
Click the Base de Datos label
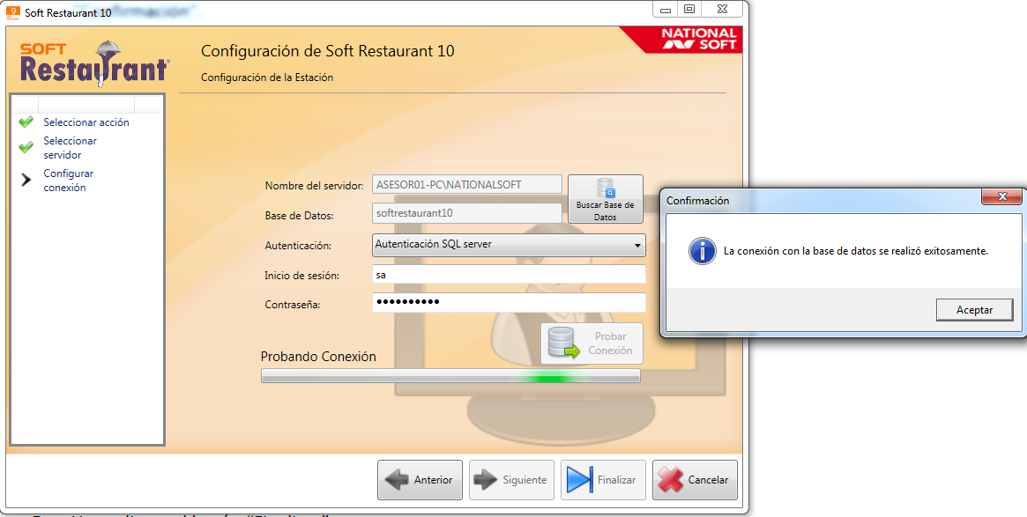tap(300, 215)
